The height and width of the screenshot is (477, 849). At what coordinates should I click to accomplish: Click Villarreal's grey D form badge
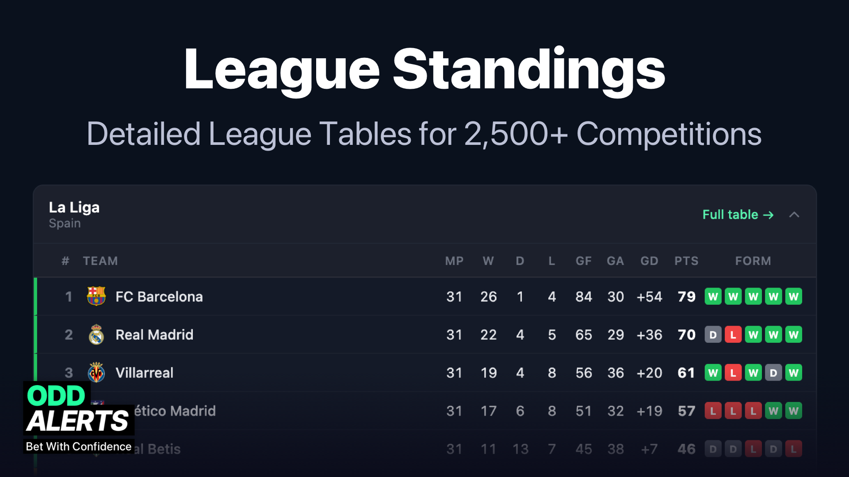[773, 373]
